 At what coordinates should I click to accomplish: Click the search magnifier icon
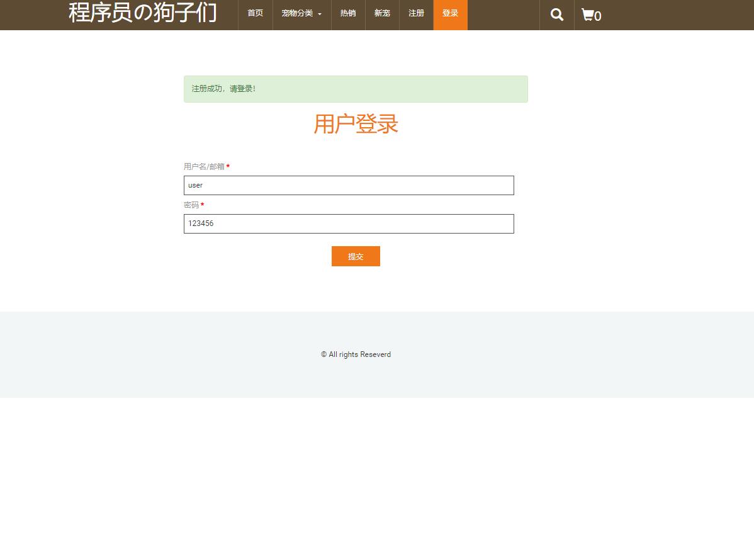click(556, 14)
